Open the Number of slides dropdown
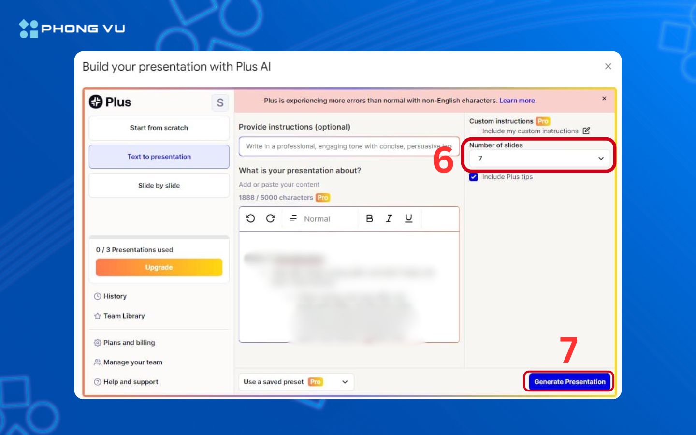Viewport: 696px width, 435px height. pyautogui.click(x=539, y=158)
